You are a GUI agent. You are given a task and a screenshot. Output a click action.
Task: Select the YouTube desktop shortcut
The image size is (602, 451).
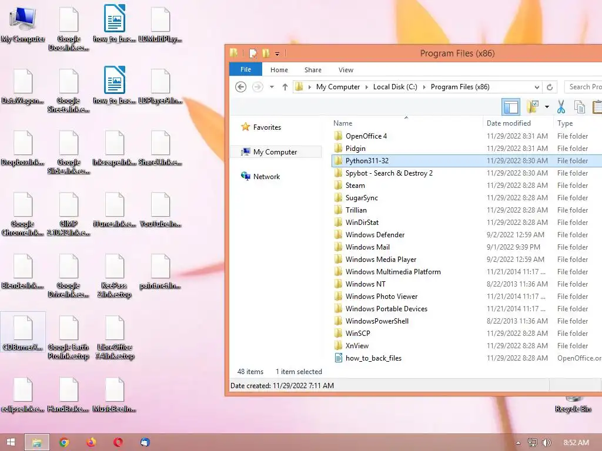[x=160, y=210]
